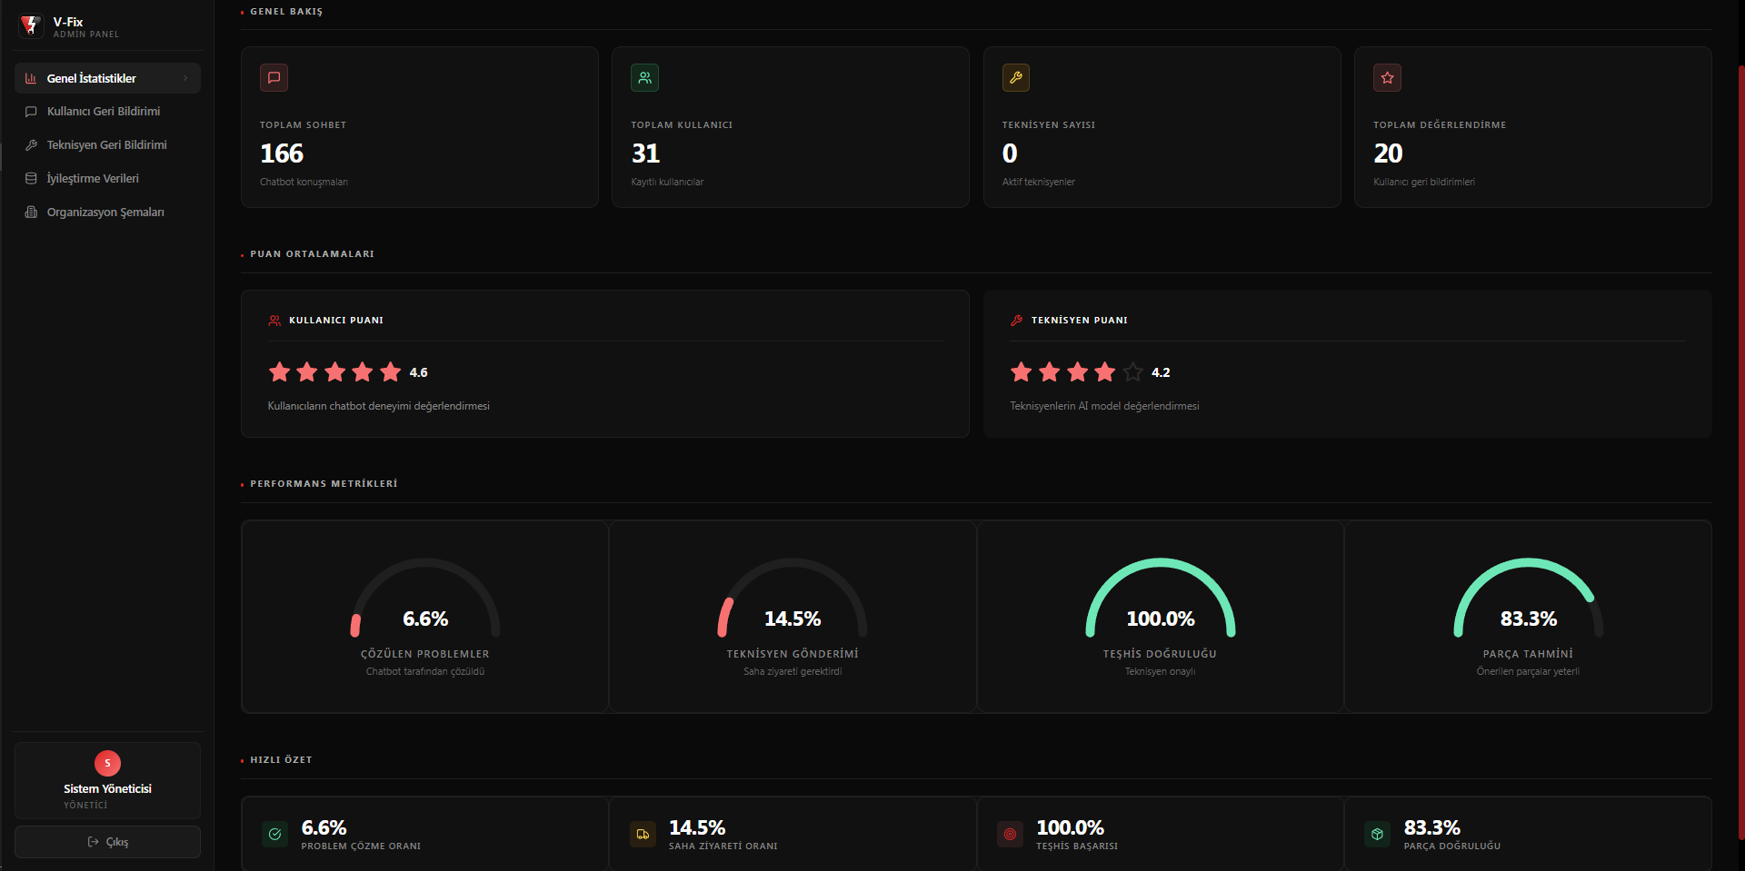1745x871 pixels.
Task: Click the check icon for Problem Çözme Oranı
Action: click(275, 834)
